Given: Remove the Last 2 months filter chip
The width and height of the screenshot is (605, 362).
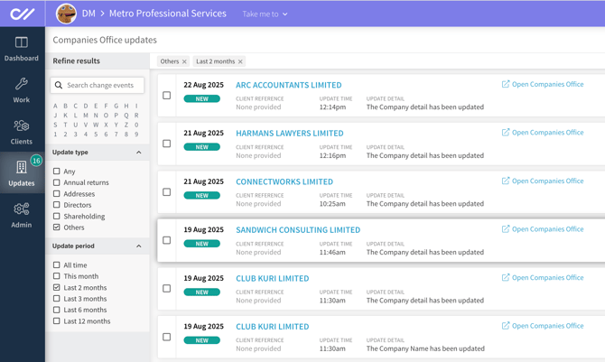Looking at the screenshot, I should [240, 61].
